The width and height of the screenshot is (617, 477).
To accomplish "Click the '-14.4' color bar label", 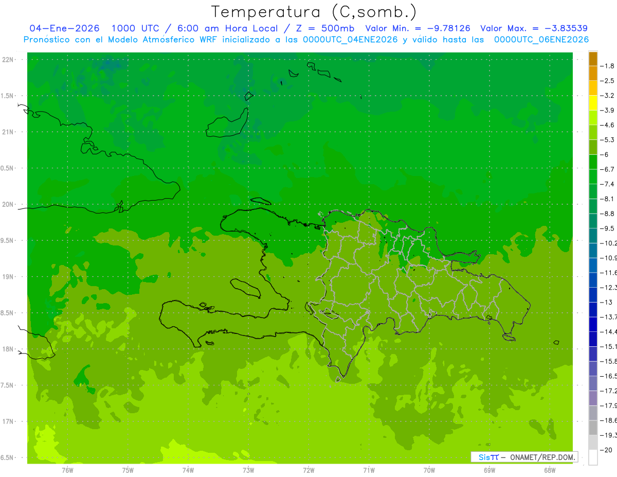I will (609, 332).
